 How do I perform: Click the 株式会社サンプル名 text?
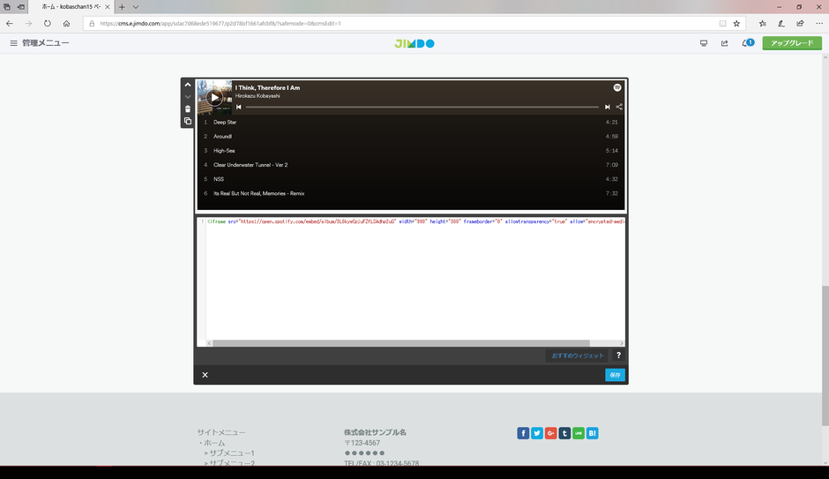375,432
